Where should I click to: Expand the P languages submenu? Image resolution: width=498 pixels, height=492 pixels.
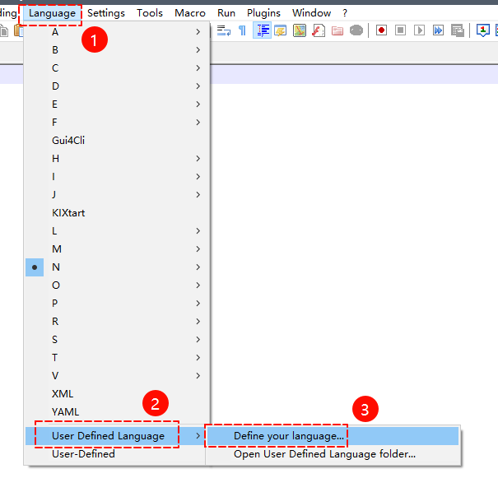tap(56, 303)
